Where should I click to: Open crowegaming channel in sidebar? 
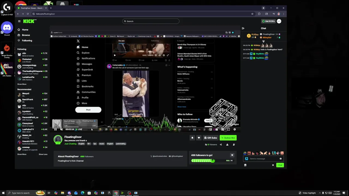click(x=32, y=66)
